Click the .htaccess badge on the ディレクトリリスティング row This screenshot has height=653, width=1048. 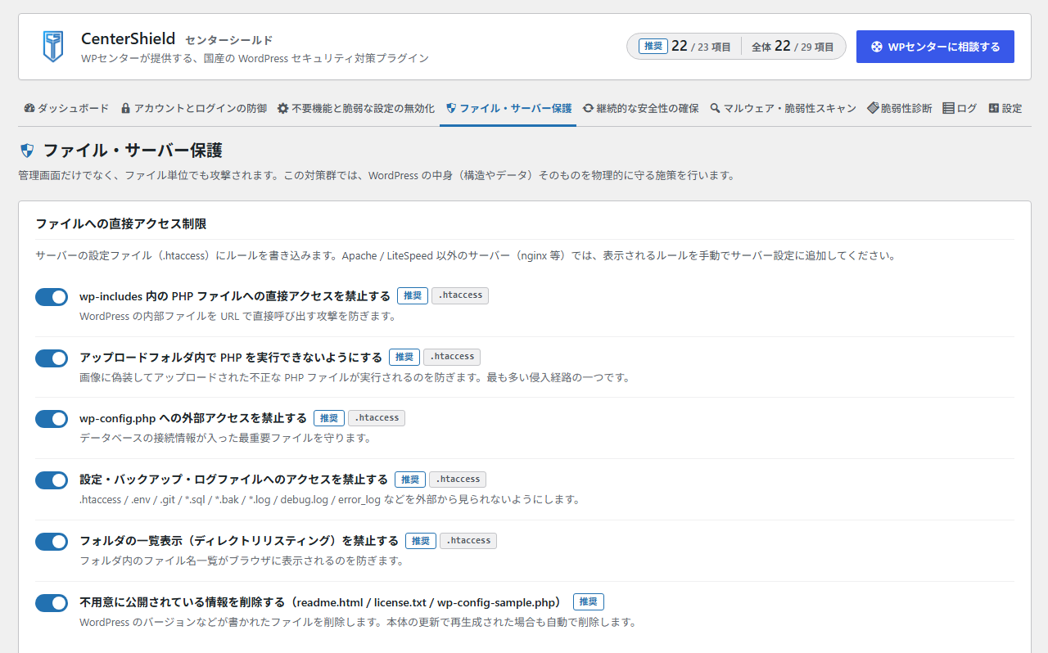[x=468, y=541]
